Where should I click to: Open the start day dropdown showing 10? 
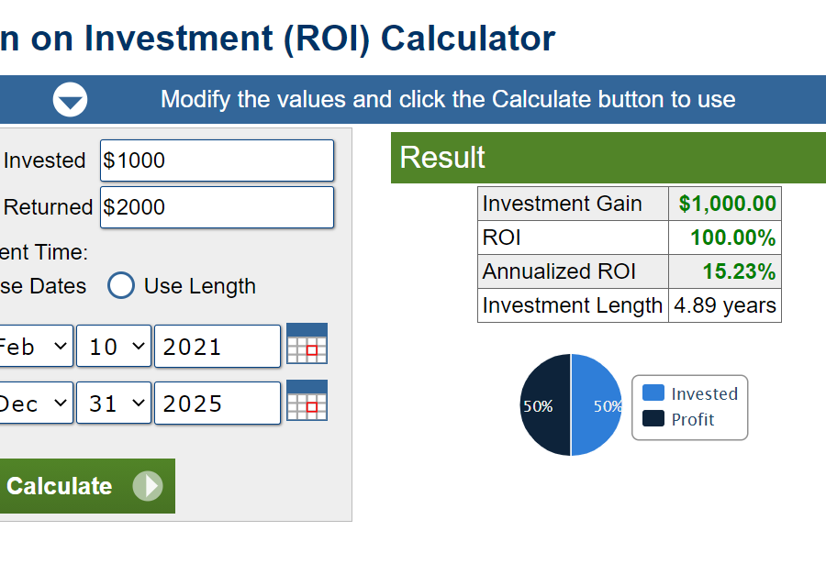[x=114, y=347]
